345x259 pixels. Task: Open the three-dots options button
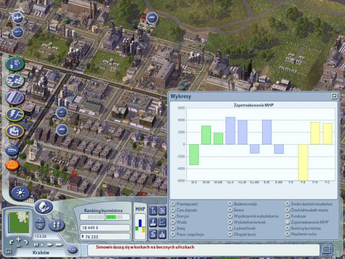(x=72, y=250)
